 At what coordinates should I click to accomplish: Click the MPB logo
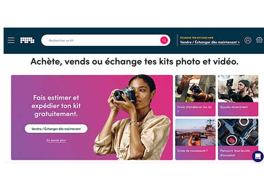pos(27,40)
